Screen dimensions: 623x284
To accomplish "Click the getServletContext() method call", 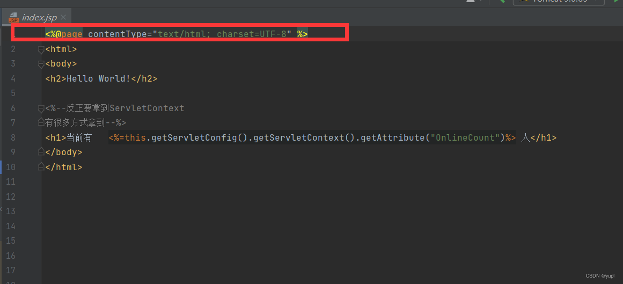I will point(304,137).
